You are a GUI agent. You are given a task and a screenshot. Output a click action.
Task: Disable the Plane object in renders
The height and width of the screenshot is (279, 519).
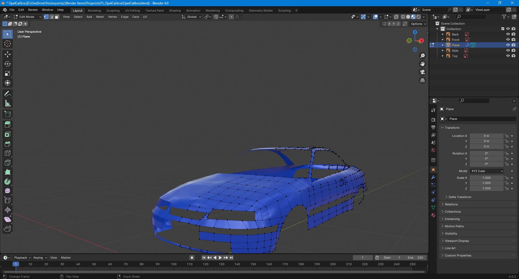point(513,45)
